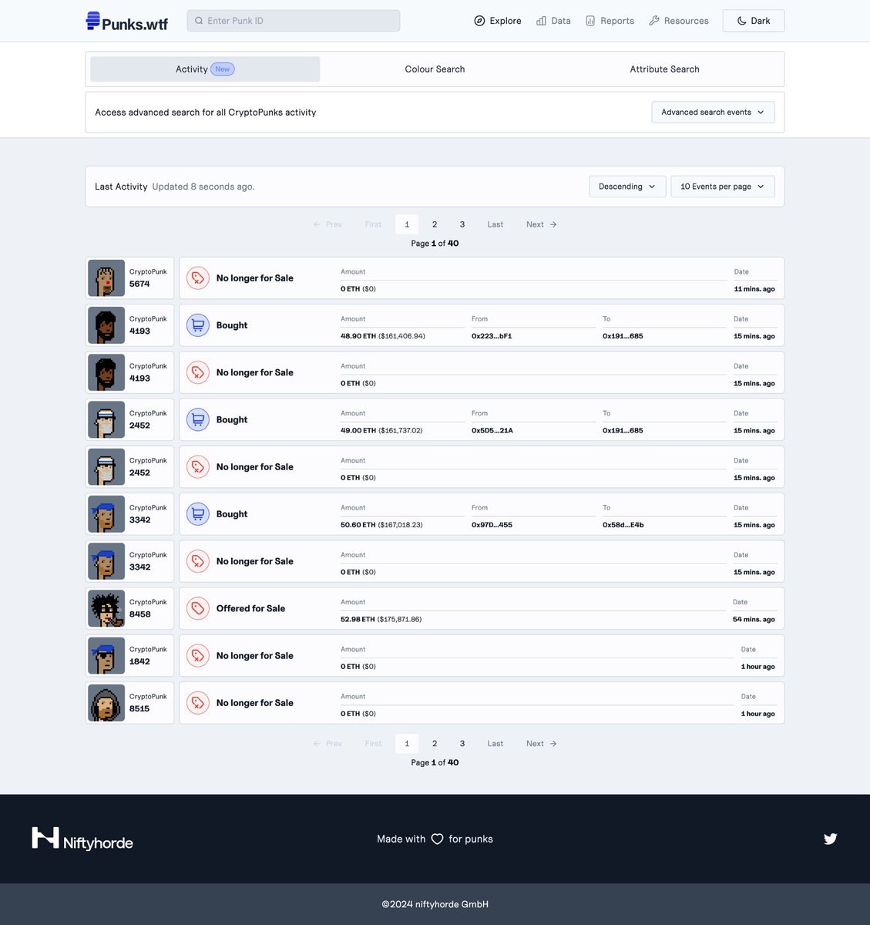Switch to the Attribute Search tab
The image size is (870, 925).
[664, 69]
